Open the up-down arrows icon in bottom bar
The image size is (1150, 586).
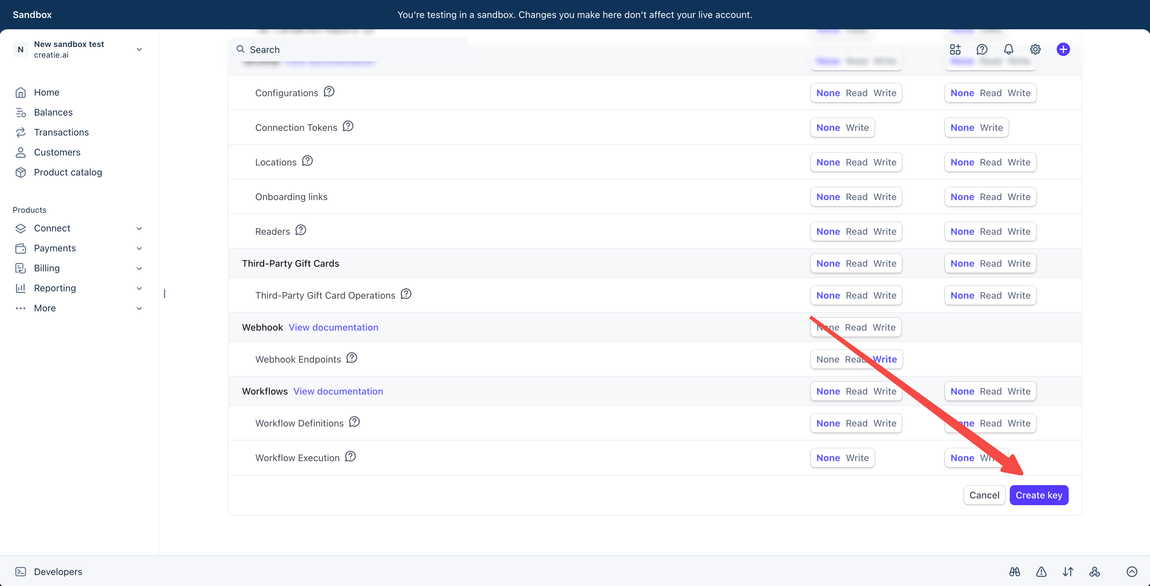coord(1068,572)
